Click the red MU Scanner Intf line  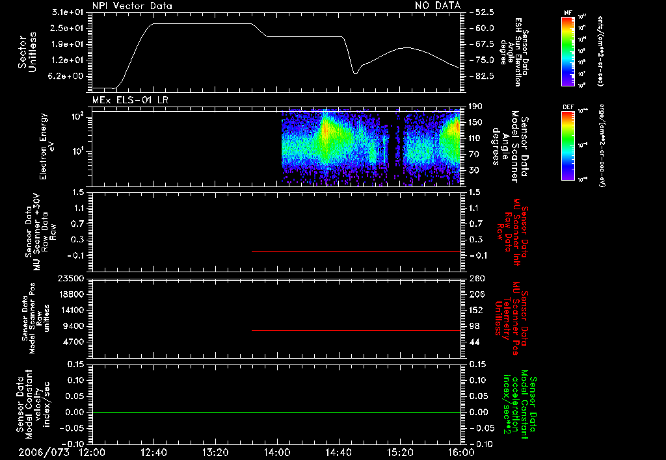pyautogui.click(x=356, y=251)
